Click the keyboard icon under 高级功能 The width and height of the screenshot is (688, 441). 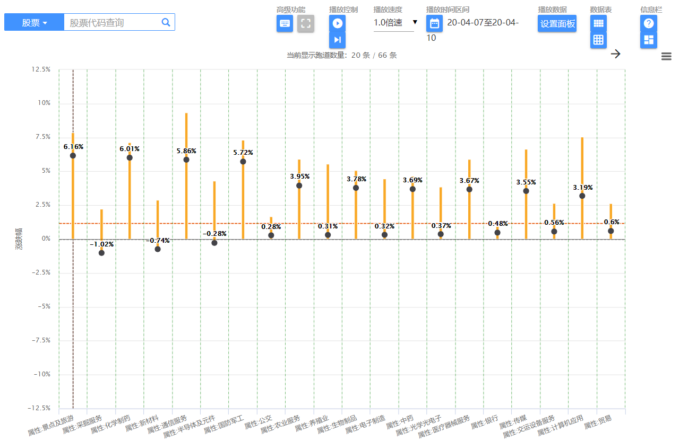click(285, 23)
